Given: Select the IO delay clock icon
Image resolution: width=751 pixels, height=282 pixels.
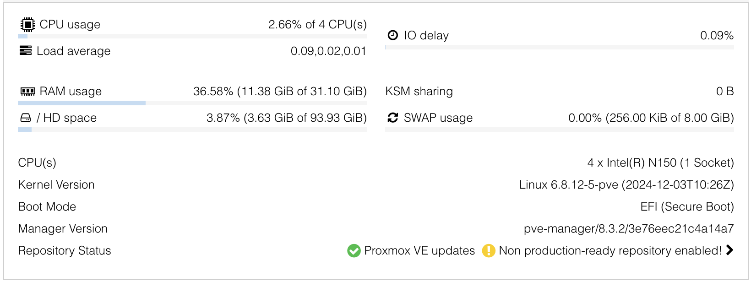Looking at the screenshot, I should (x=392, y=35).
